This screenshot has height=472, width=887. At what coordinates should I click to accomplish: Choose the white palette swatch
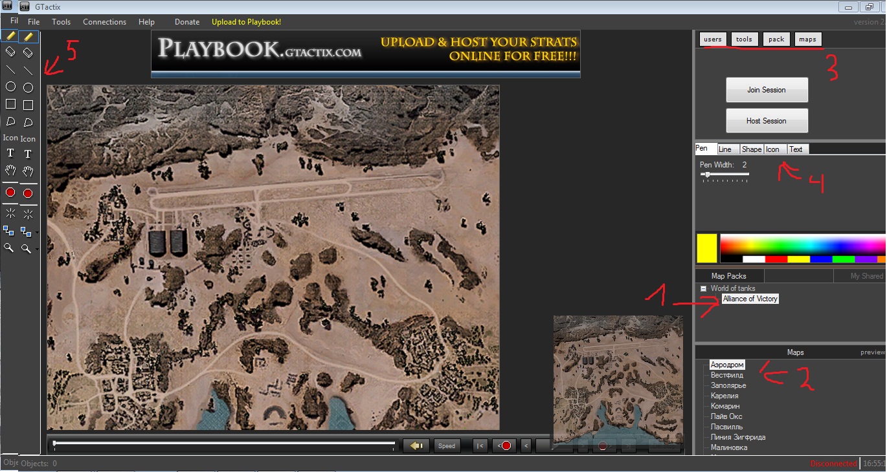754,259
